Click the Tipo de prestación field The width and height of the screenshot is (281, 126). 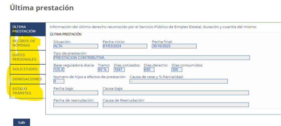[x=151, y=58]
